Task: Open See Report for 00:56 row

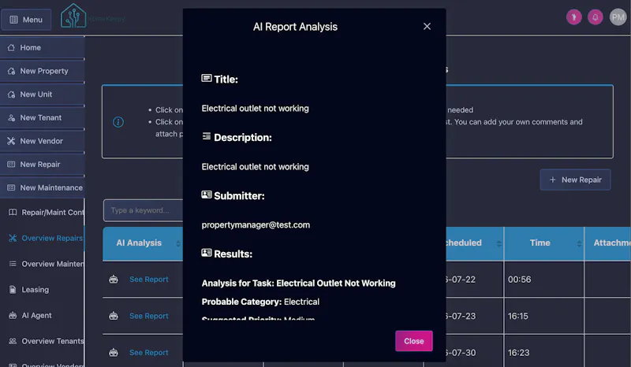Action: tap(149, 280)
